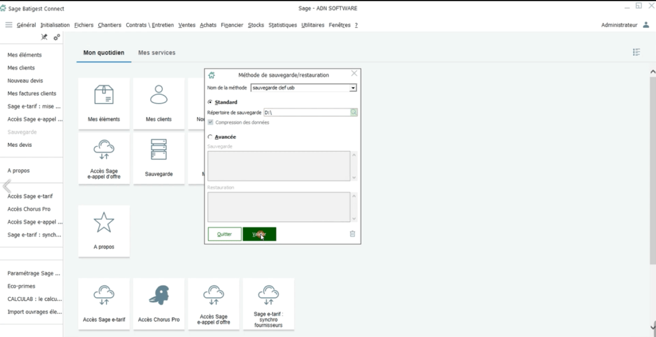The width and height of the screenshot is (656, 337).
Task: Open Accès Chorus Pro sidebar link
Action: coord(29,209)
